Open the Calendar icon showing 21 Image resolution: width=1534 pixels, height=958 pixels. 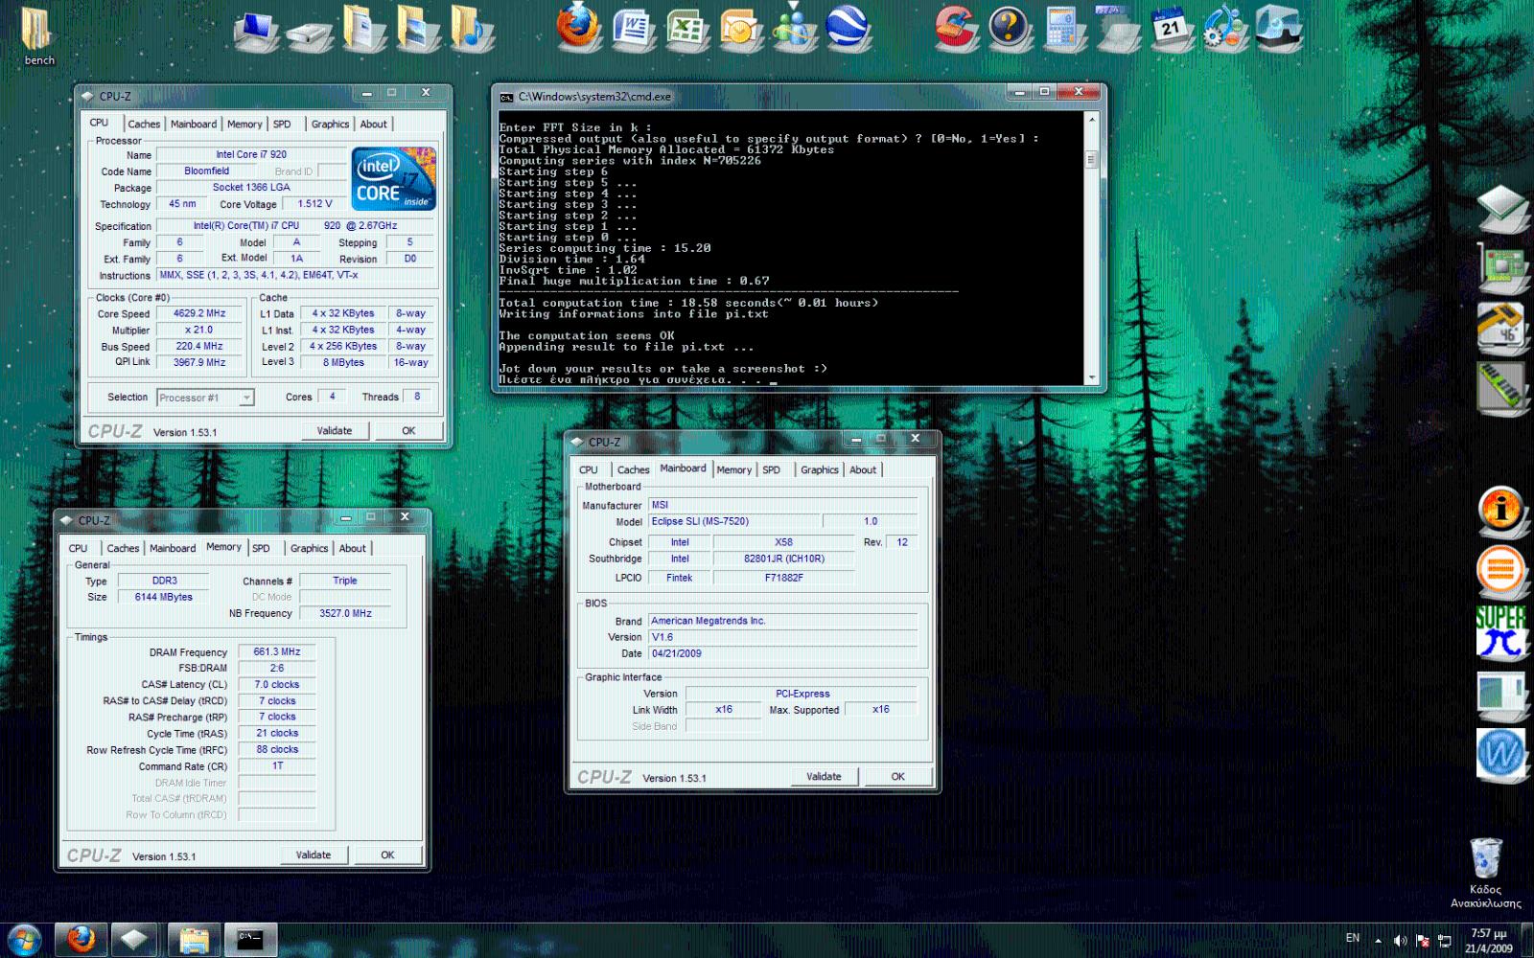click(x=1171, y=27)
